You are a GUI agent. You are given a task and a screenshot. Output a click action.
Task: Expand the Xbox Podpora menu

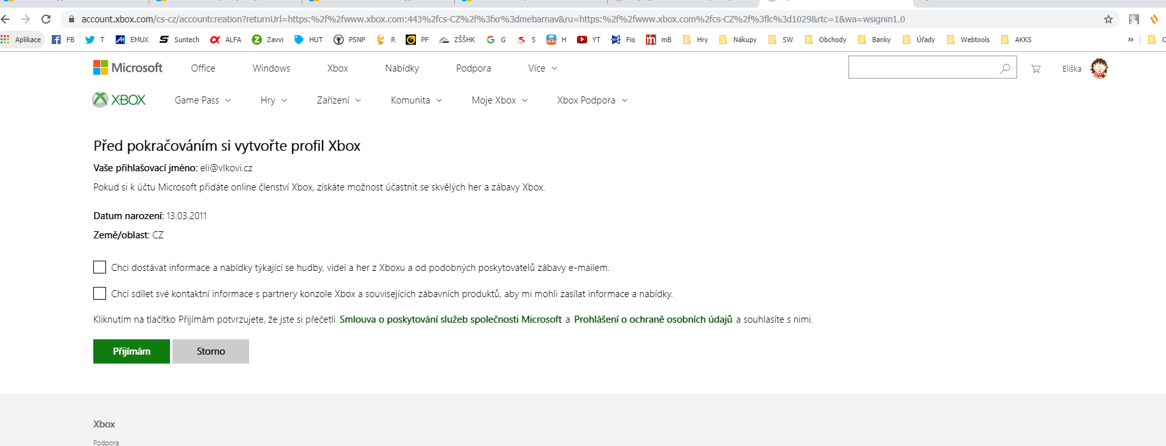[x=592, y=100]
